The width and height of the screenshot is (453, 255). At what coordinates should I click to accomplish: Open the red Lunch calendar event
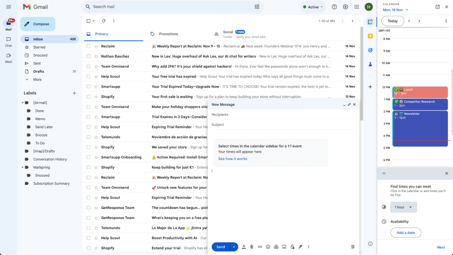pyautogui.click(x=420, y=92)
